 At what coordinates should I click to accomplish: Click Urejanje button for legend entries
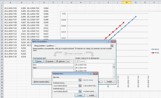pyautogui.click(x=49, y=61)
